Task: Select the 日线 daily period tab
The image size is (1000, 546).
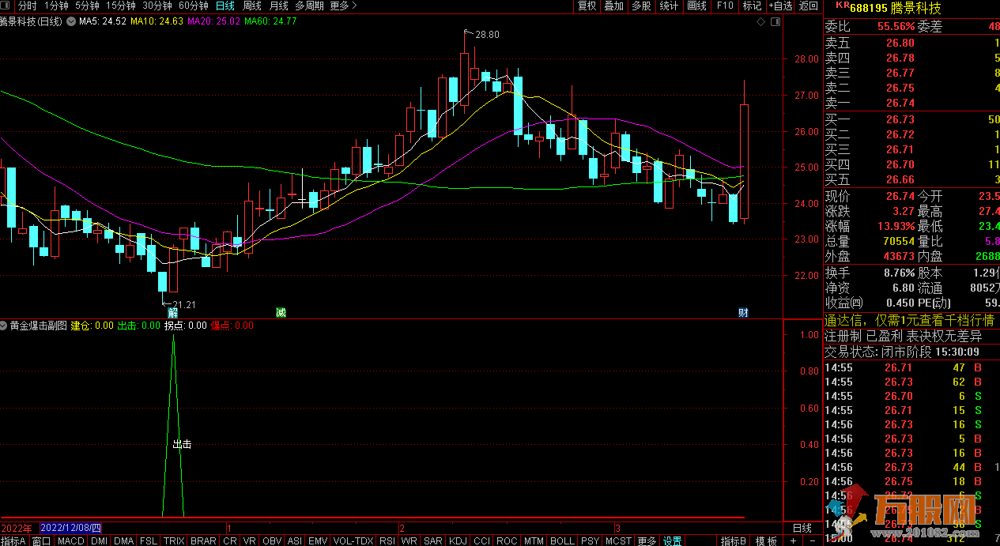Action: pos(225,6)
